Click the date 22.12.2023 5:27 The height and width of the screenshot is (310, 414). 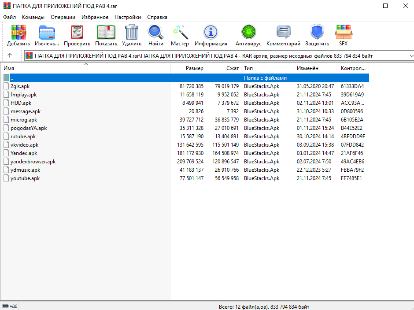[x=314, y=170]
